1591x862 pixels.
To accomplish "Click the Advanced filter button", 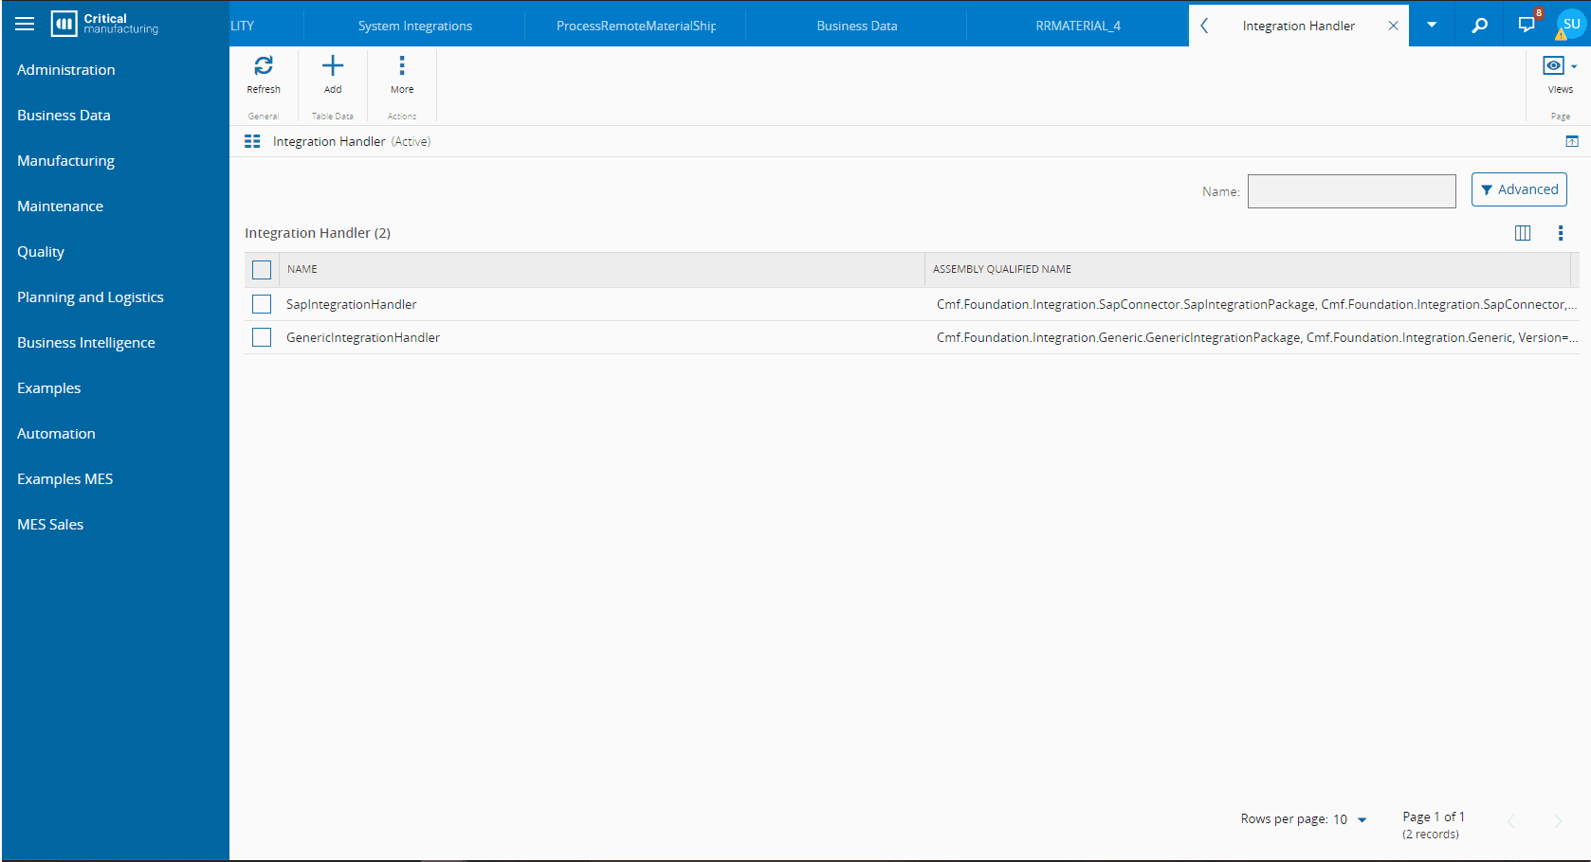I will point(1519,189).
